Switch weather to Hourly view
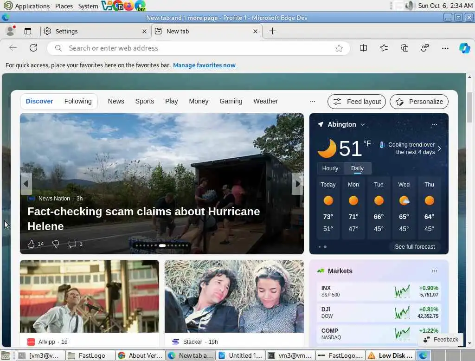The width and height of the screenshot is (475, 361). pyautogui.click(x=330, y=168)
